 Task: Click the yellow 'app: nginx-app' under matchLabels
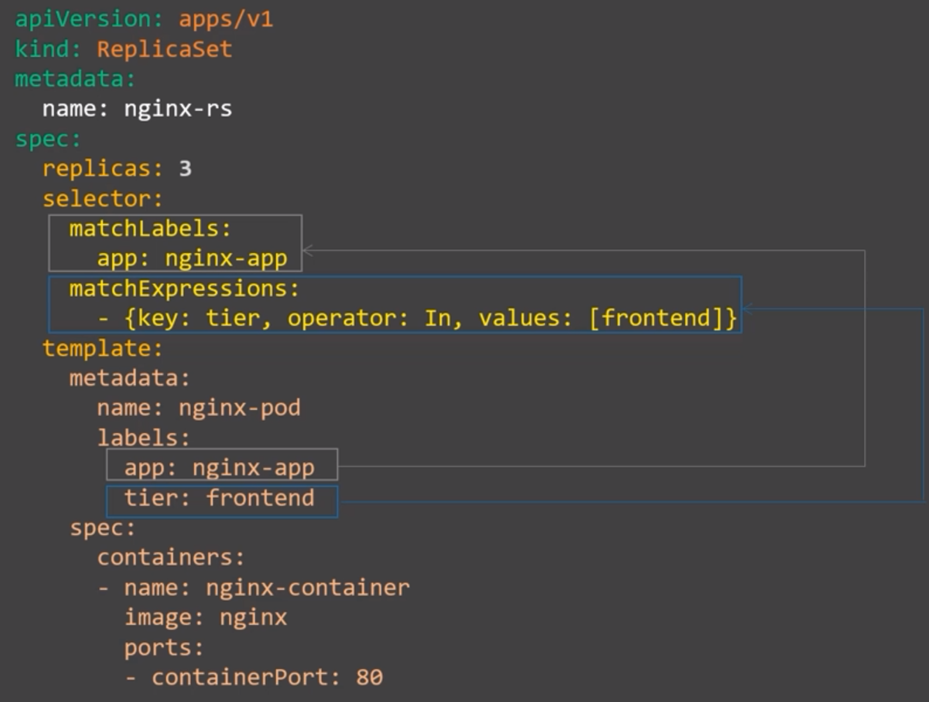point(192,259)
